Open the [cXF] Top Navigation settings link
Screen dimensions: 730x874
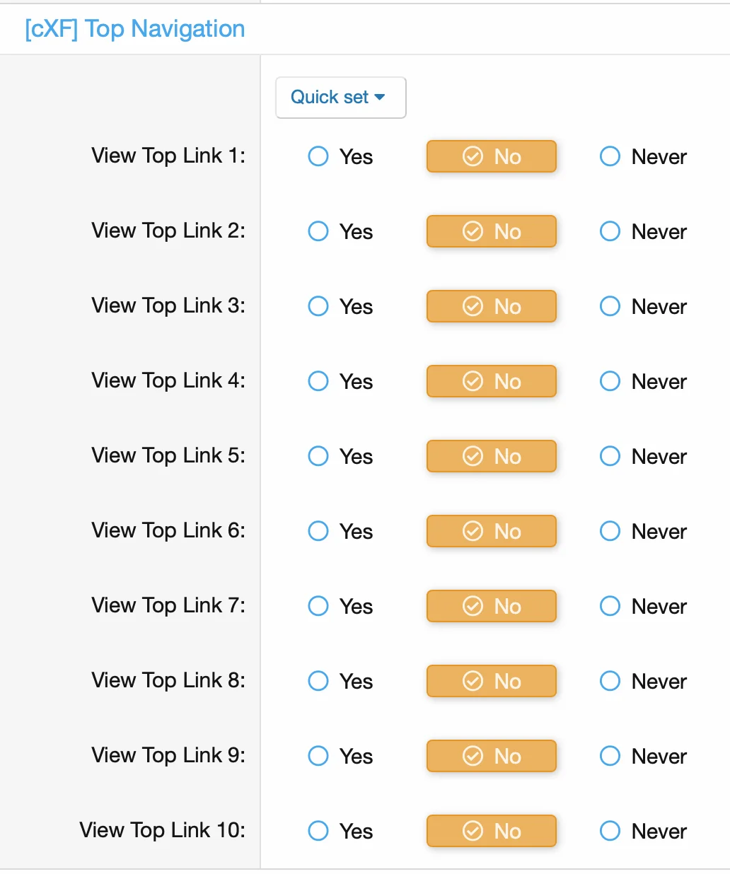pyautogui.click(x=134, y=28)
